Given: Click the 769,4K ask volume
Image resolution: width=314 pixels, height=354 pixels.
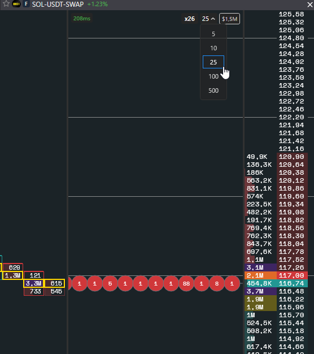Looking at the screenshot, I should tap(259, 228).
